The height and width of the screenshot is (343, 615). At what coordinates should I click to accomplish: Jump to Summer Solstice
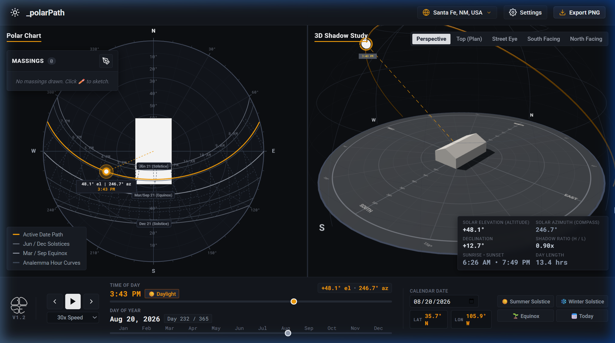pos(526,302)
